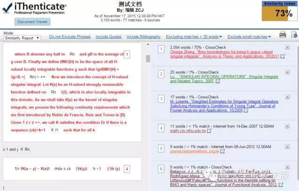299x191 pixels.
Task: Open math.cts.nthu.edu.tw source link
Action: 188,131
